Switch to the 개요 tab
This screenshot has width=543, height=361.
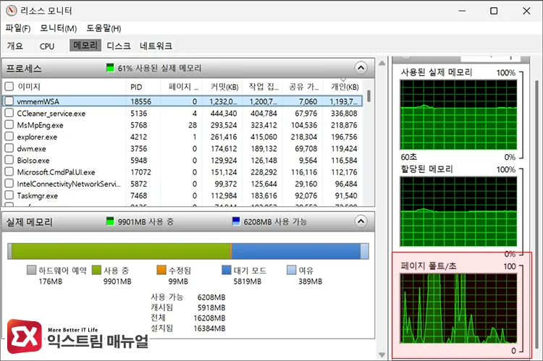15,46
